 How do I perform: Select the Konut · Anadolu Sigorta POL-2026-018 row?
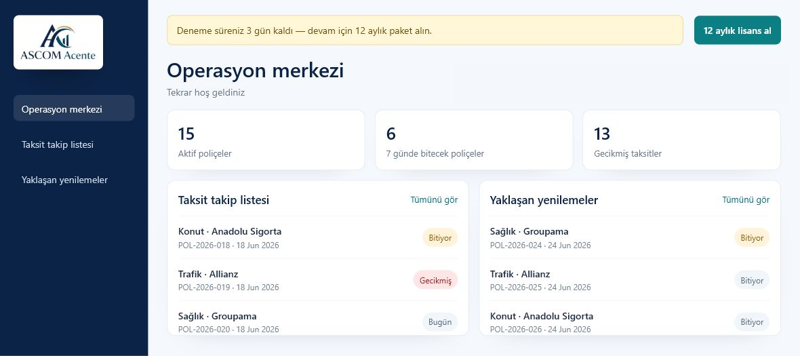tap(318, 238)
